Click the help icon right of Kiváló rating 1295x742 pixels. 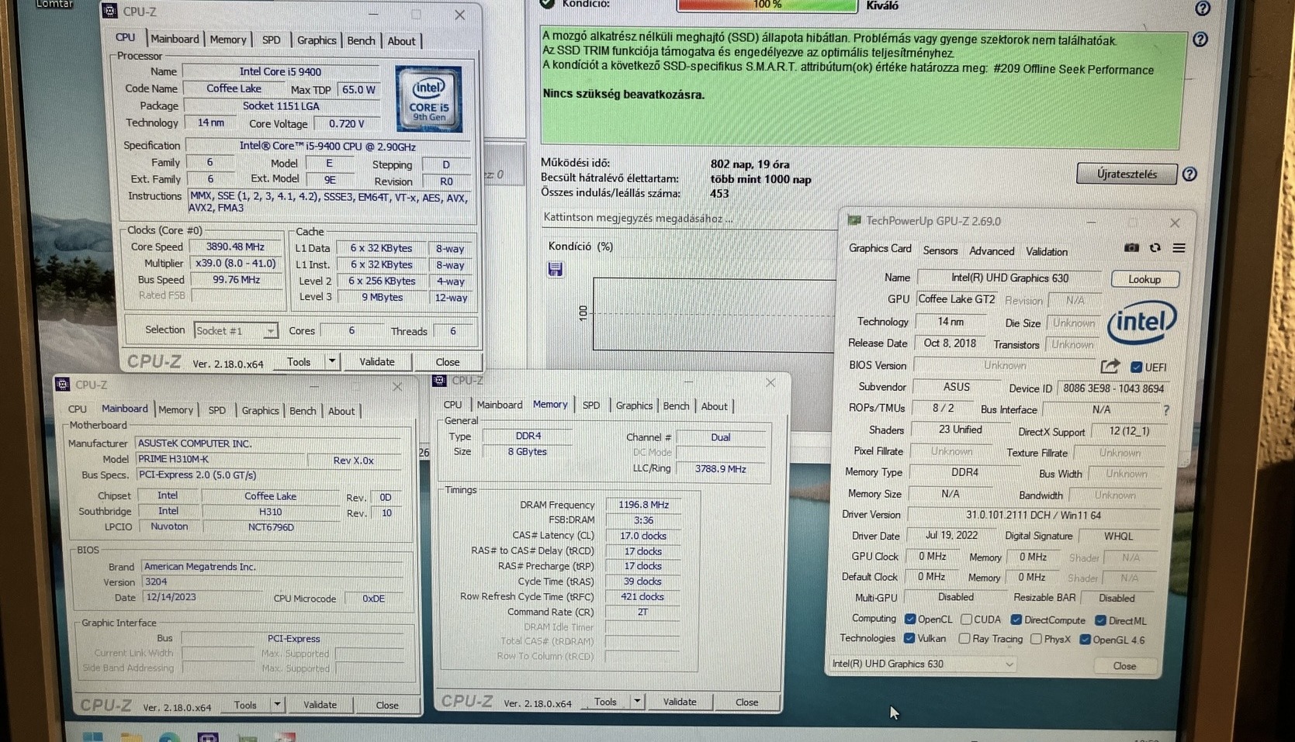pyautogui.click(x=1203, y=8)
